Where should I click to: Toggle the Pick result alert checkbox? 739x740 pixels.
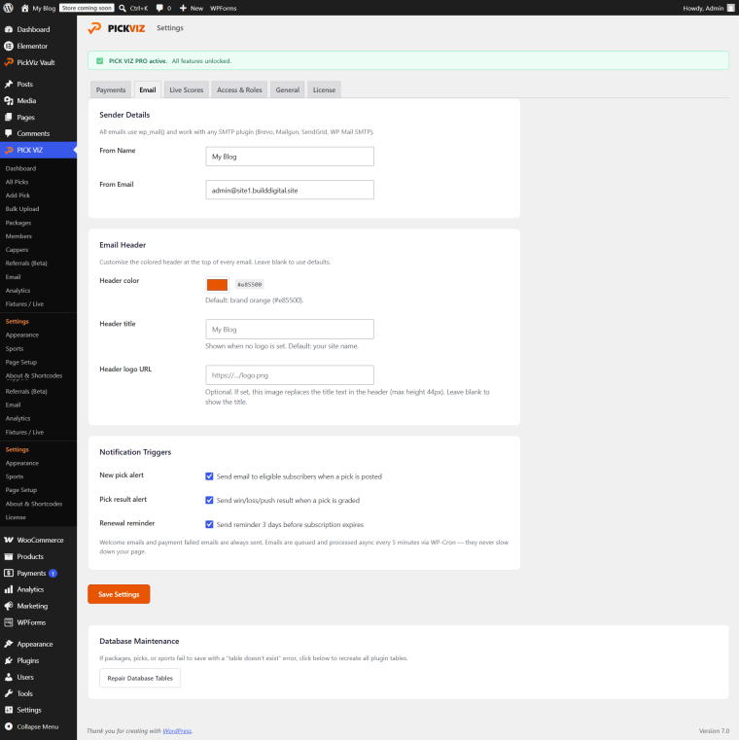(x=209, y=500)
